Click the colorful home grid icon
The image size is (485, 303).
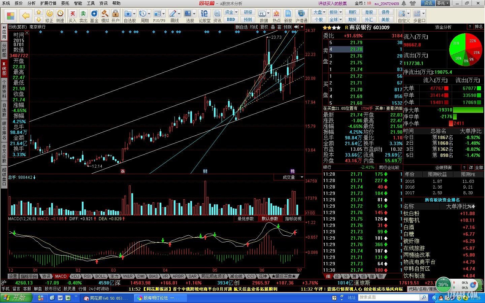[x=10, y=15]
